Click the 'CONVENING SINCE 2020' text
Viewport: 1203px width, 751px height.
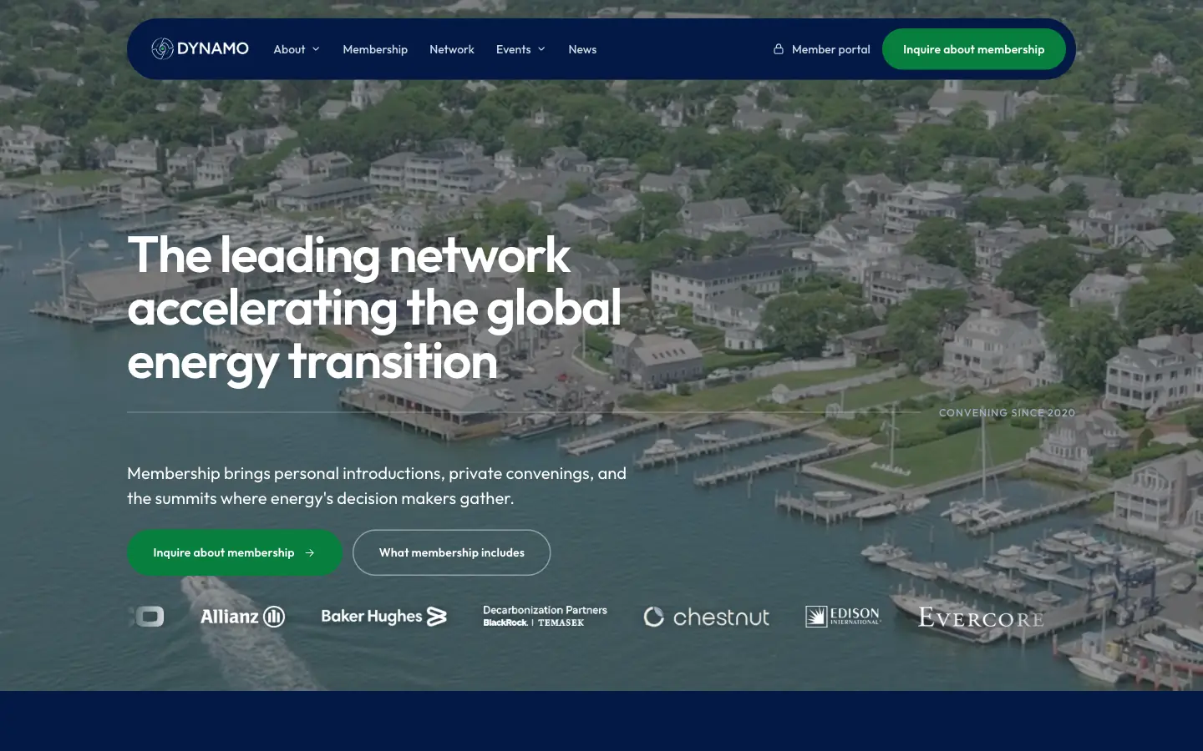point(1007,412)
